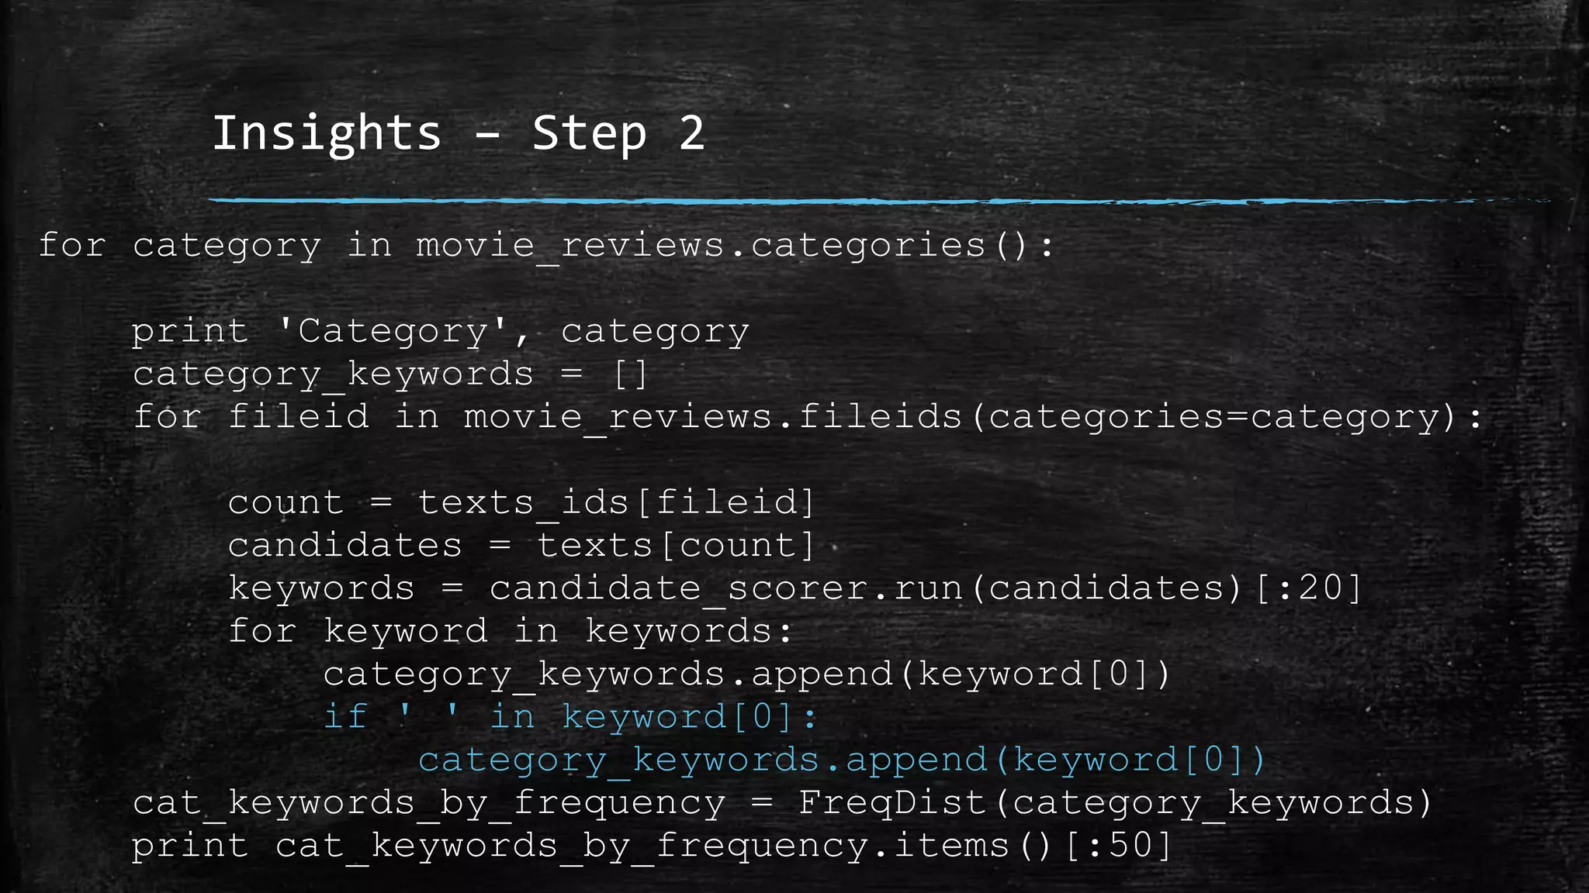Click 'for category in' at code start
The width and height of the screenshot is (1589, 893).
coord(215,247)
